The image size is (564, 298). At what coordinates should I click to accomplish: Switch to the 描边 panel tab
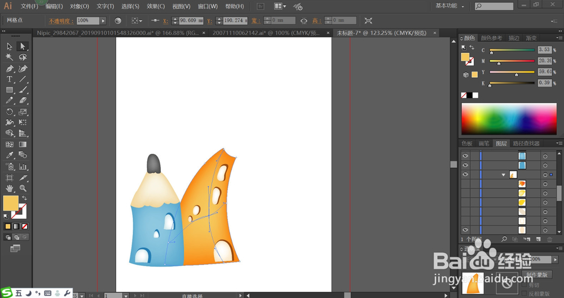514,38
